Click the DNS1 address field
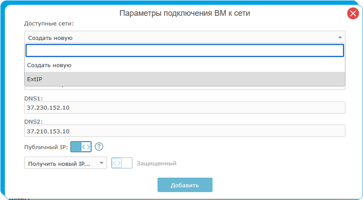The height and width of the screenshot is (200, 363). pyautogui.click(x=184, y=108)
